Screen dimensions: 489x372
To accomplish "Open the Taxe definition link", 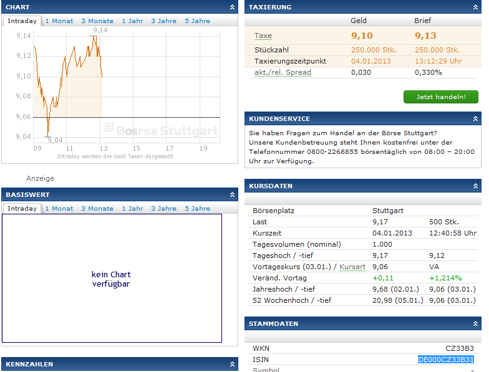I will [263, 36].
